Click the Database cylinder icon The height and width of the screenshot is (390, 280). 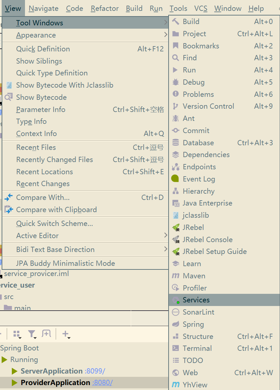pos(175,143)
